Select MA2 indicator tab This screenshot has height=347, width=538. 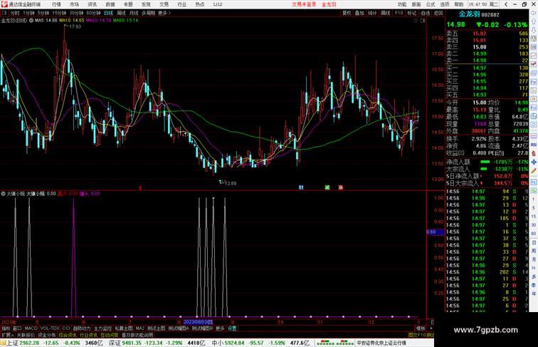[x=139, y=328]
